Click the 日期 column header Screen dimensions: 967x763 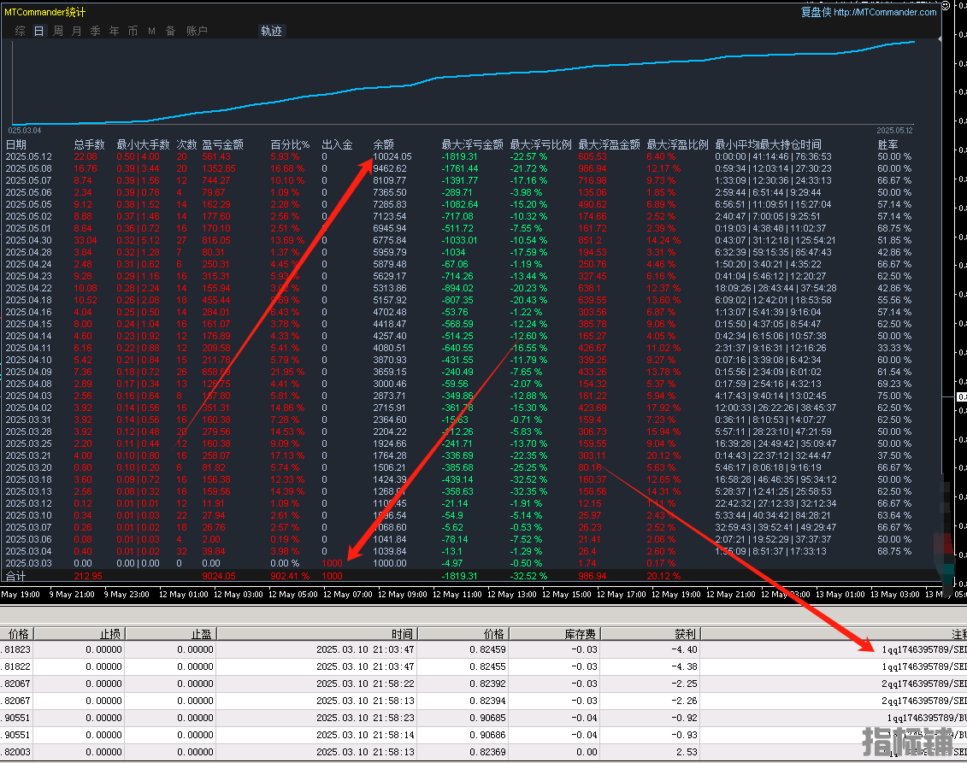16,145
